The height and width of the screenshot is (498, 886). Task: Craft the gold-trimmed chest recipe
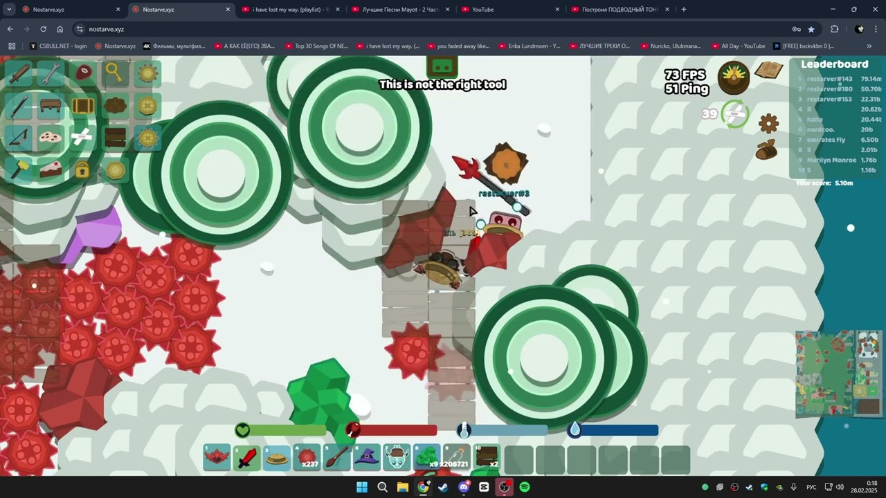pos(83,106)
